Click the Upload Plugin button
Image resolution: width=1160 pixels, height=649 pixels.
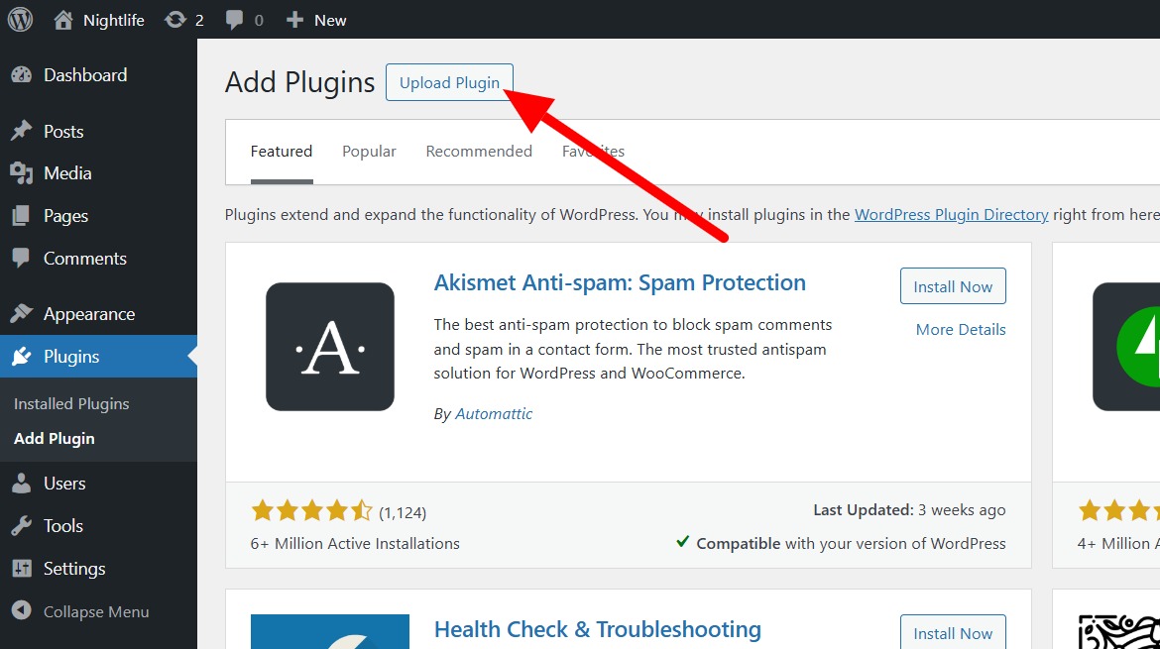[449, 83]
